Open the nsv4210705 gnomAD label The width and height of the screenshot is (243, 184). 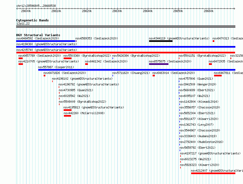49,61
